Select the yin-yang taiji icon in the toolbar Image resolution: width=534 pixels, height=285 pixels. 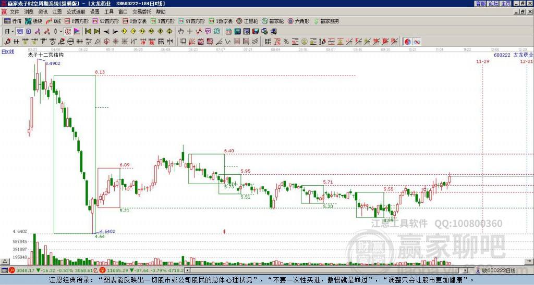pos(407,41)
